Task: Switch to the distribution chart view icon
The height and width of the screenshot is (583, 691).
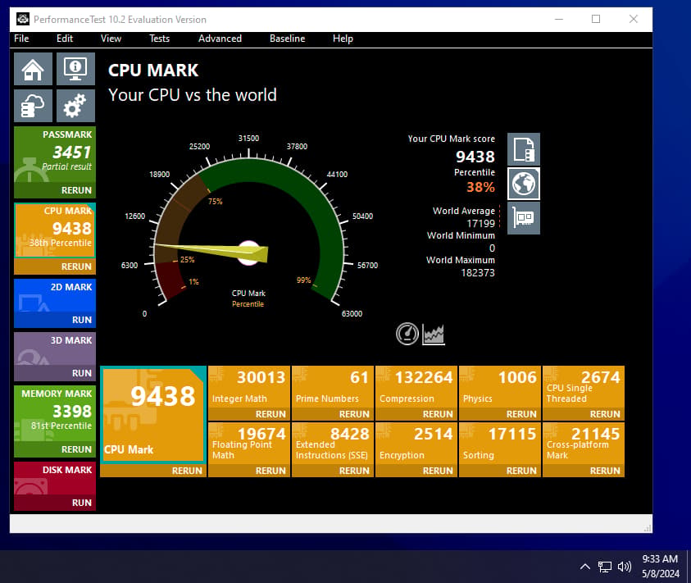Action: pos(433,335)
